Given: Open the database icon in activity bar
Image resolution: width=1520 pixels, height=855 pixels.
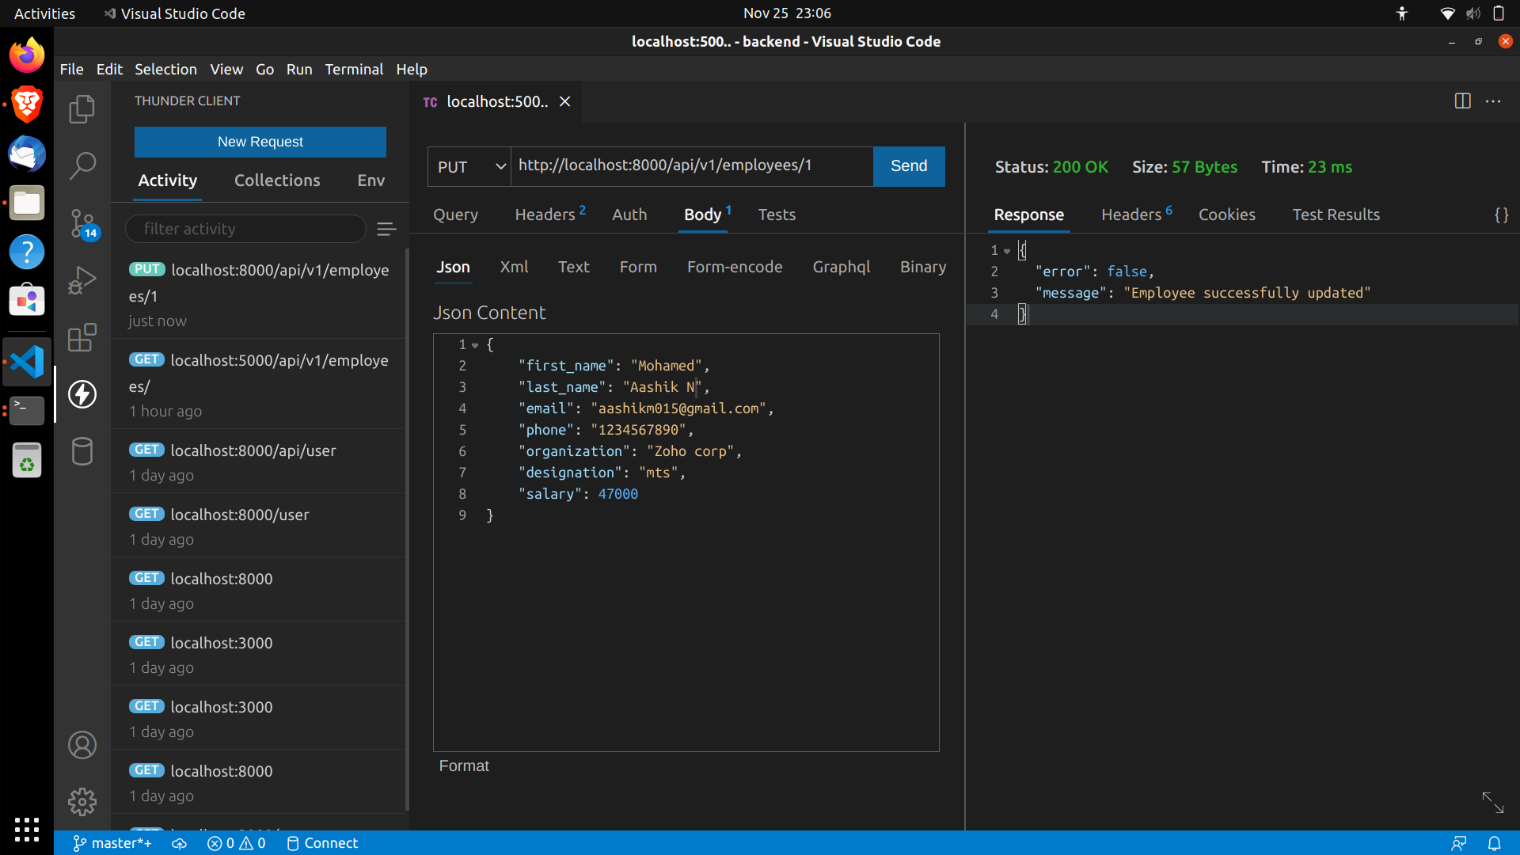Looking at the screenshot, I should click(x=82, y=451).
